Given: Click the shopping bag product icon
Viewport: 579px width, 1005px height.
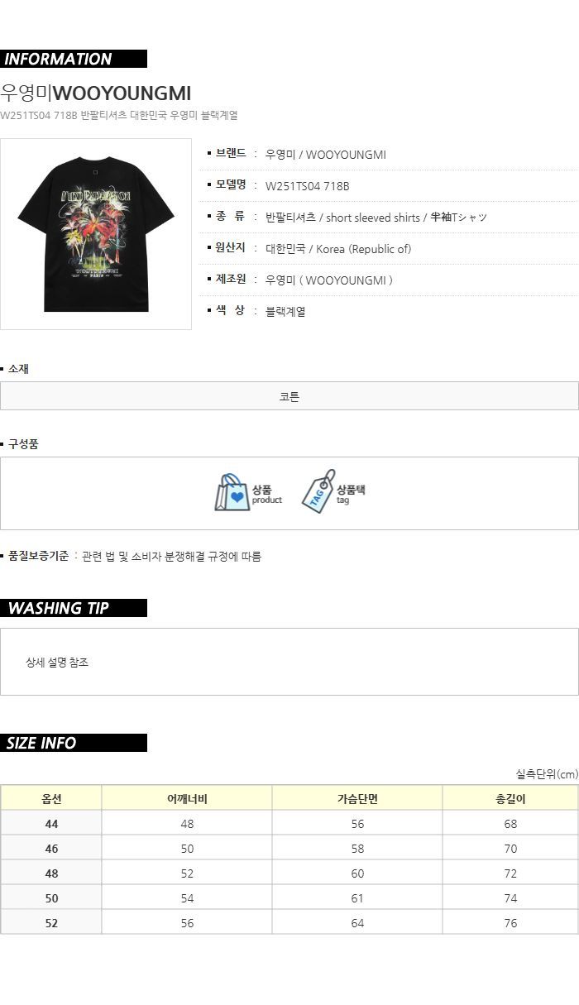Looking at the screenshot, I should coord(232,493).
